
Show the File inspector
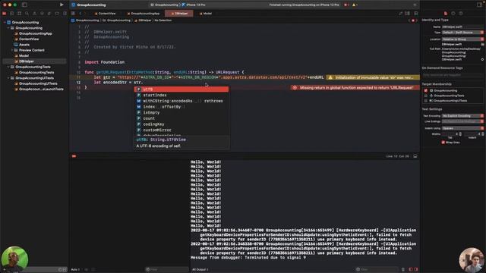(x=446, y=14)
